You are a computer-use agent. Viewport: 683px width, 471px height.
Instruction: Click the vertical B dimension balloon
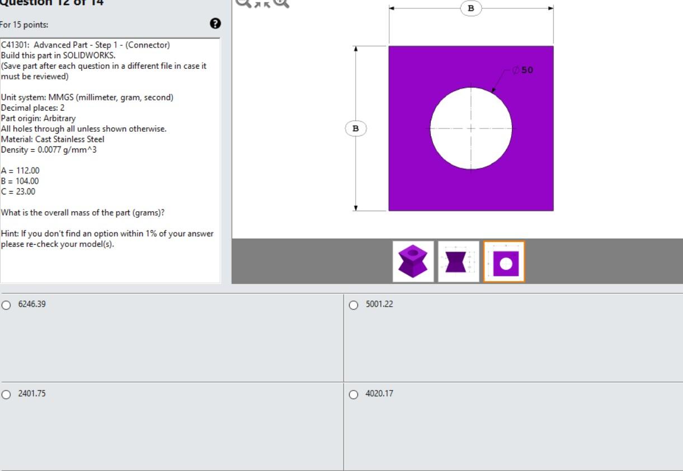coord(356,129)
